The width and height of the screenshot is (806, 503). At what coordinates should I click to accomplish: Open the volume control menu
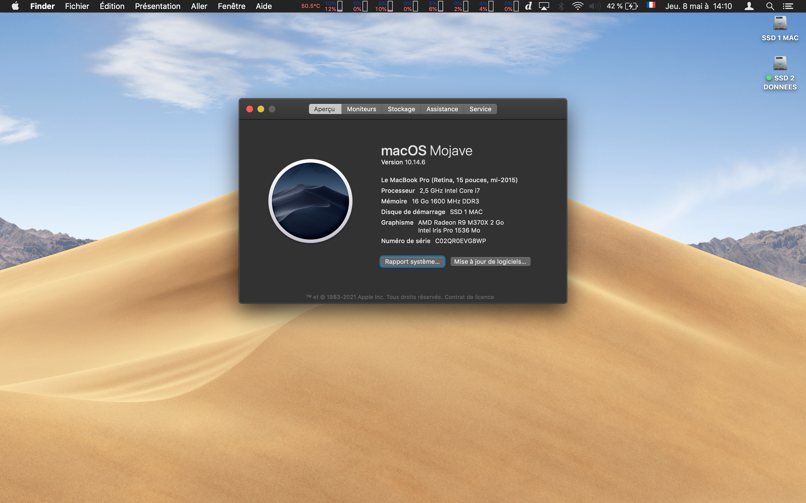click(x=595, y=6)
